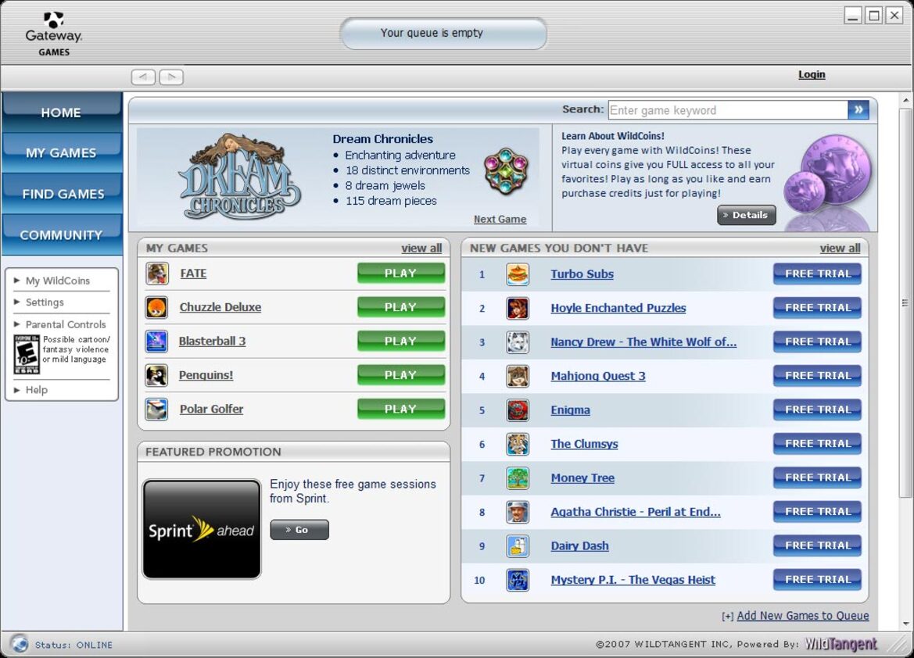Start free trial of Money Tree
The height and width of the screenshot is (658, 914).
(x=817, y=478)
